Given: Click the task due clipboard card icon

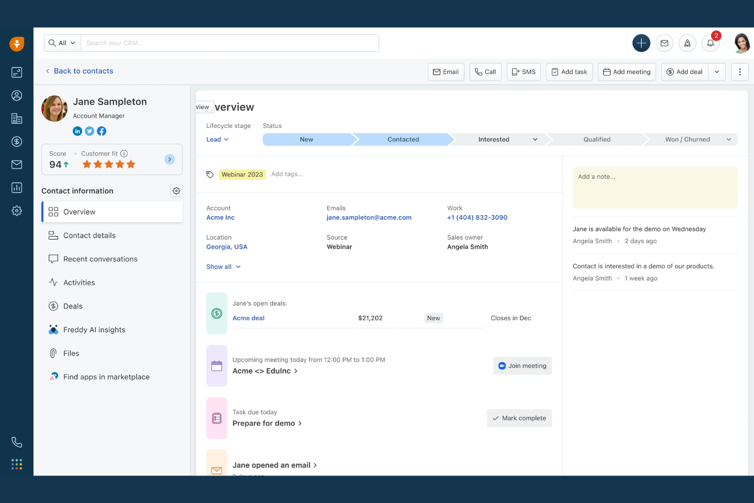Looking at the screenshot, I should [217, 418].
